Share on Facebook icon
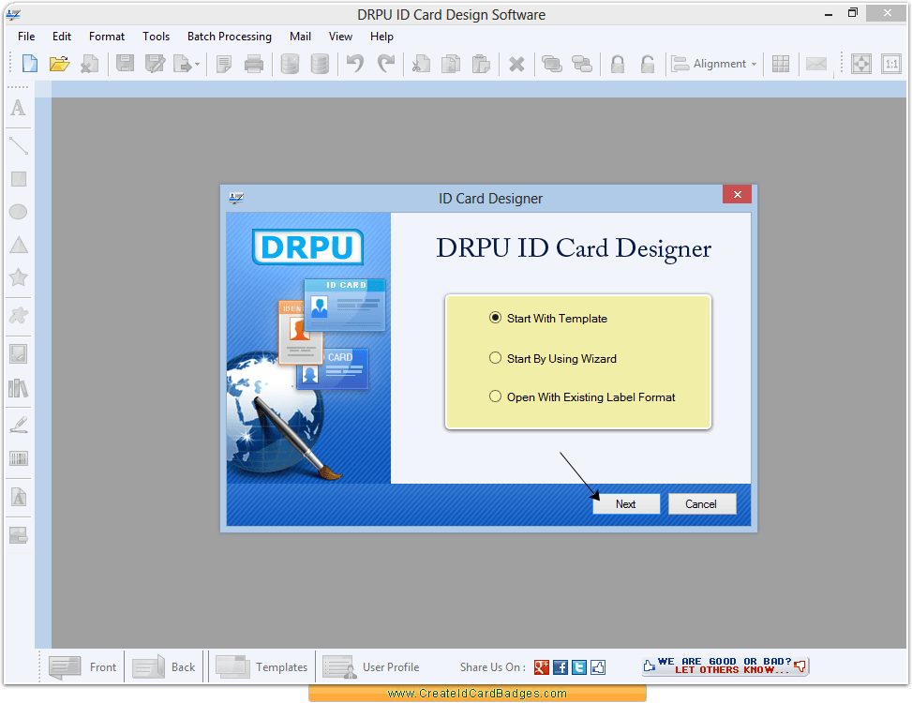The width and height of the screenshot is (912, 703). [561, 667]
